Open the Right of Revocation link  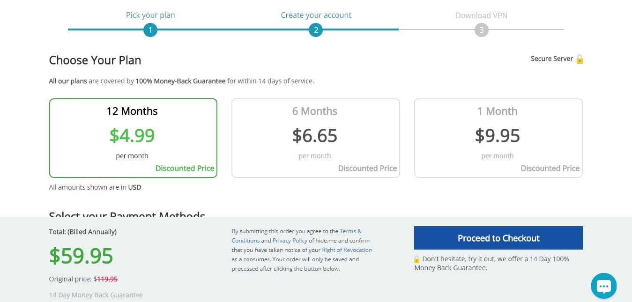point(347,250)
